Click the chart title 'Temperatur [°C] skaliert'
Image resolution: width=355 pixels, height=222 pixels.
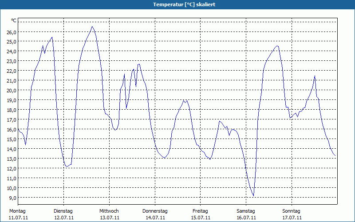pos(184,4)
